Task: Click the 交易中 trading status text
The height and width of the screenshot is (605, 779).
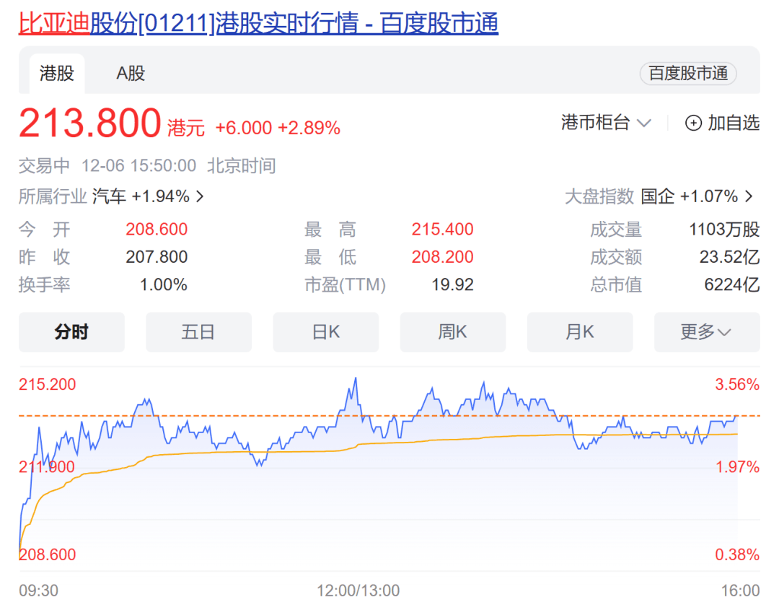Action: click(x=44, y=165)
